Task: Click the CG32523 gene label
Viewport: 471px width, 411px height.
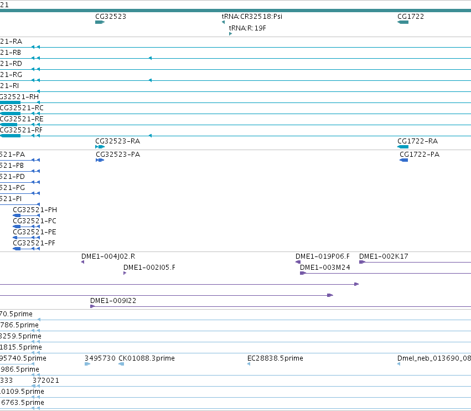Action: click(x=111, y=17)
